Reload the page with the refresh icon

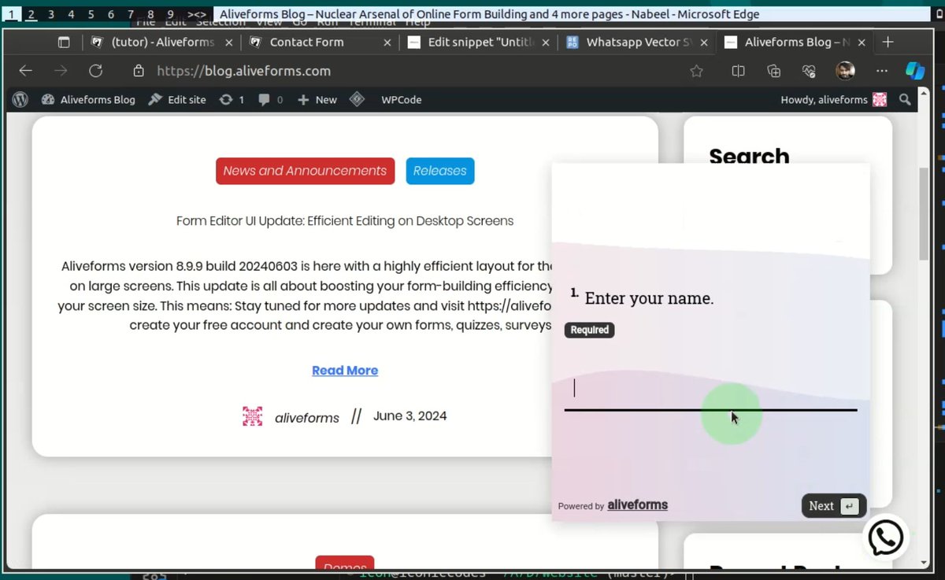click(95, 71)
